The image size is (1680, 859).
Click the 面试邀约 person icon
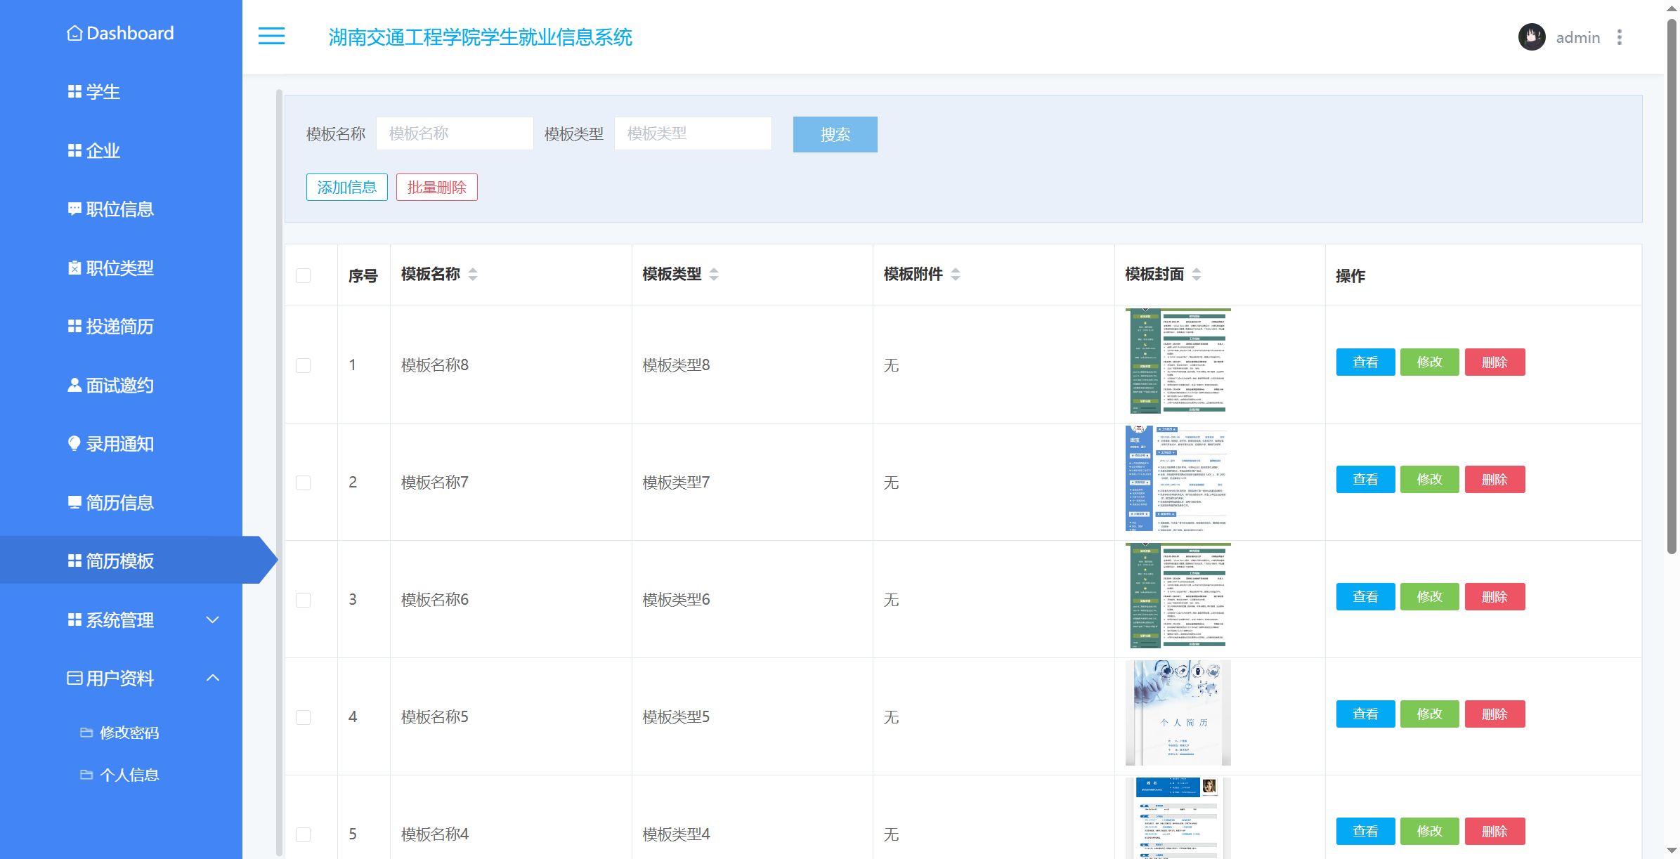(74, 385)
